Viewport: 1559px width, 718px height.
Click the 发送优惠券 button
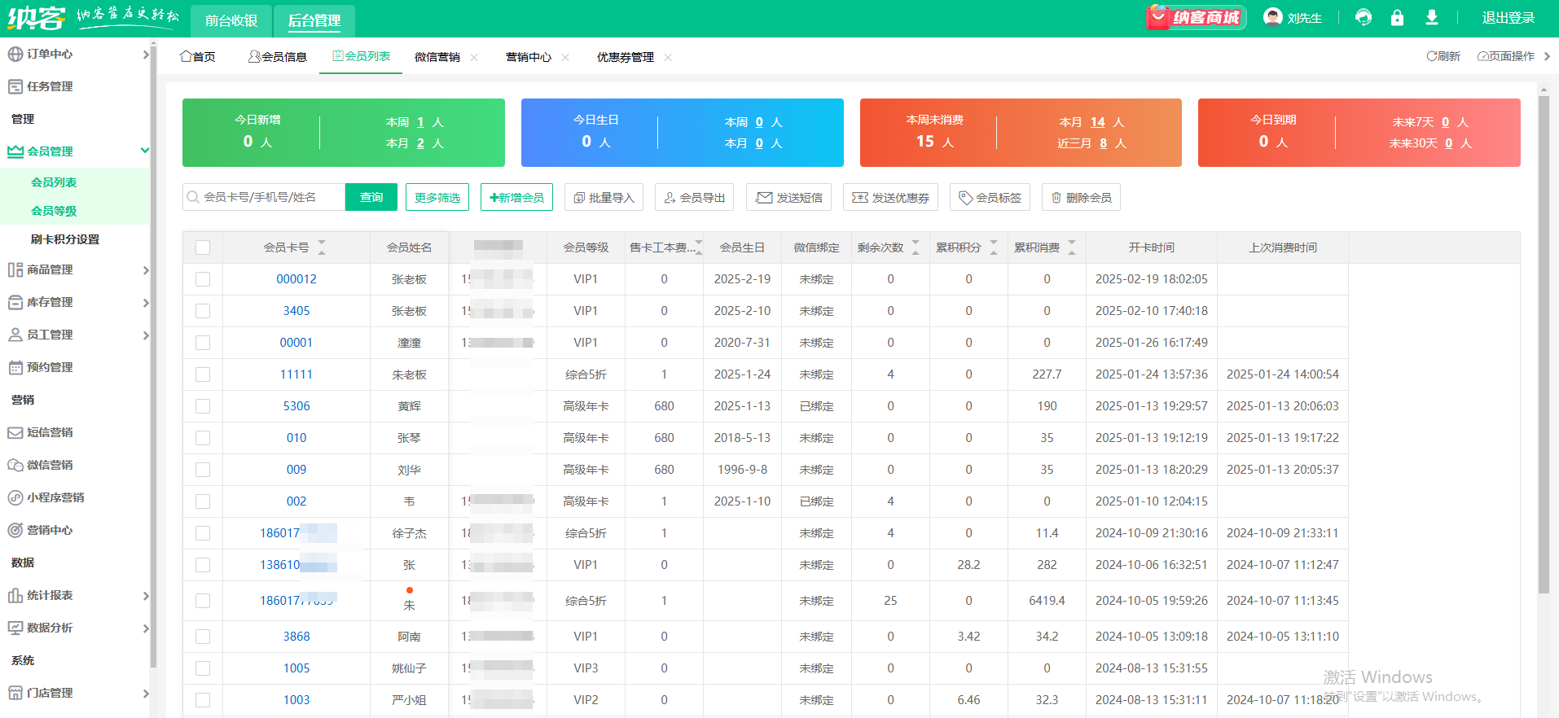click(x=891, y=197)
